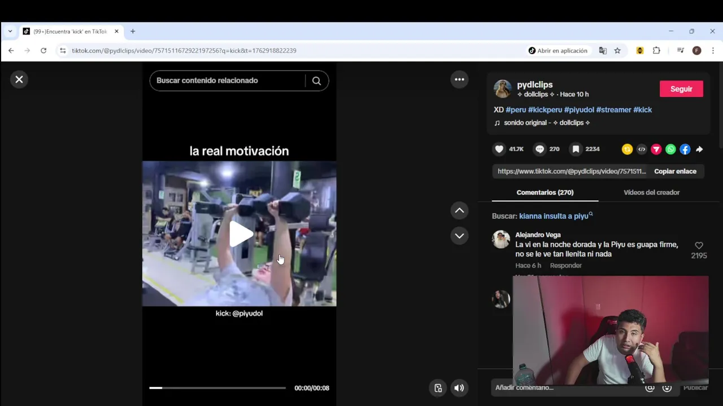
Task: Click 'Copiar enlace' button
Action: 675,171
